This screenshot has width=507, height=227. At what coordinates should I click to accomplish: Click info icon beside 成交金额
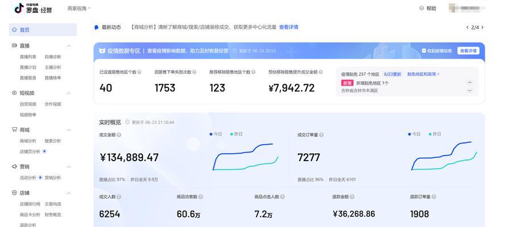tap(119, 135)
